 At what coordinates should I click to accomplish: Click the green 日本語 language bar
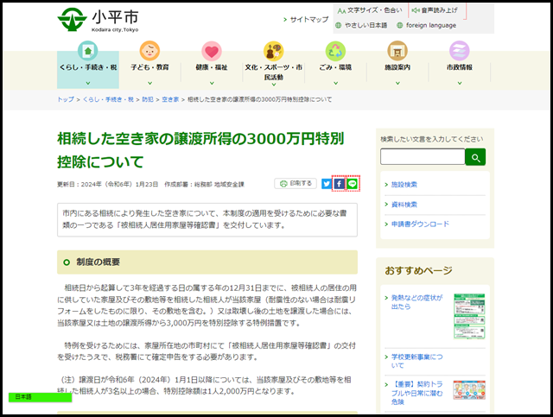tap(41, 397)
